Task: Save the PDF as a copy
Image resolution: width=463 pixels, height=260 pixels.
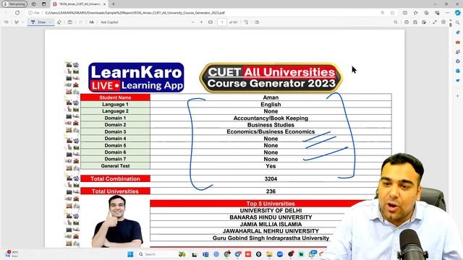Action: [x=424, y=22]
